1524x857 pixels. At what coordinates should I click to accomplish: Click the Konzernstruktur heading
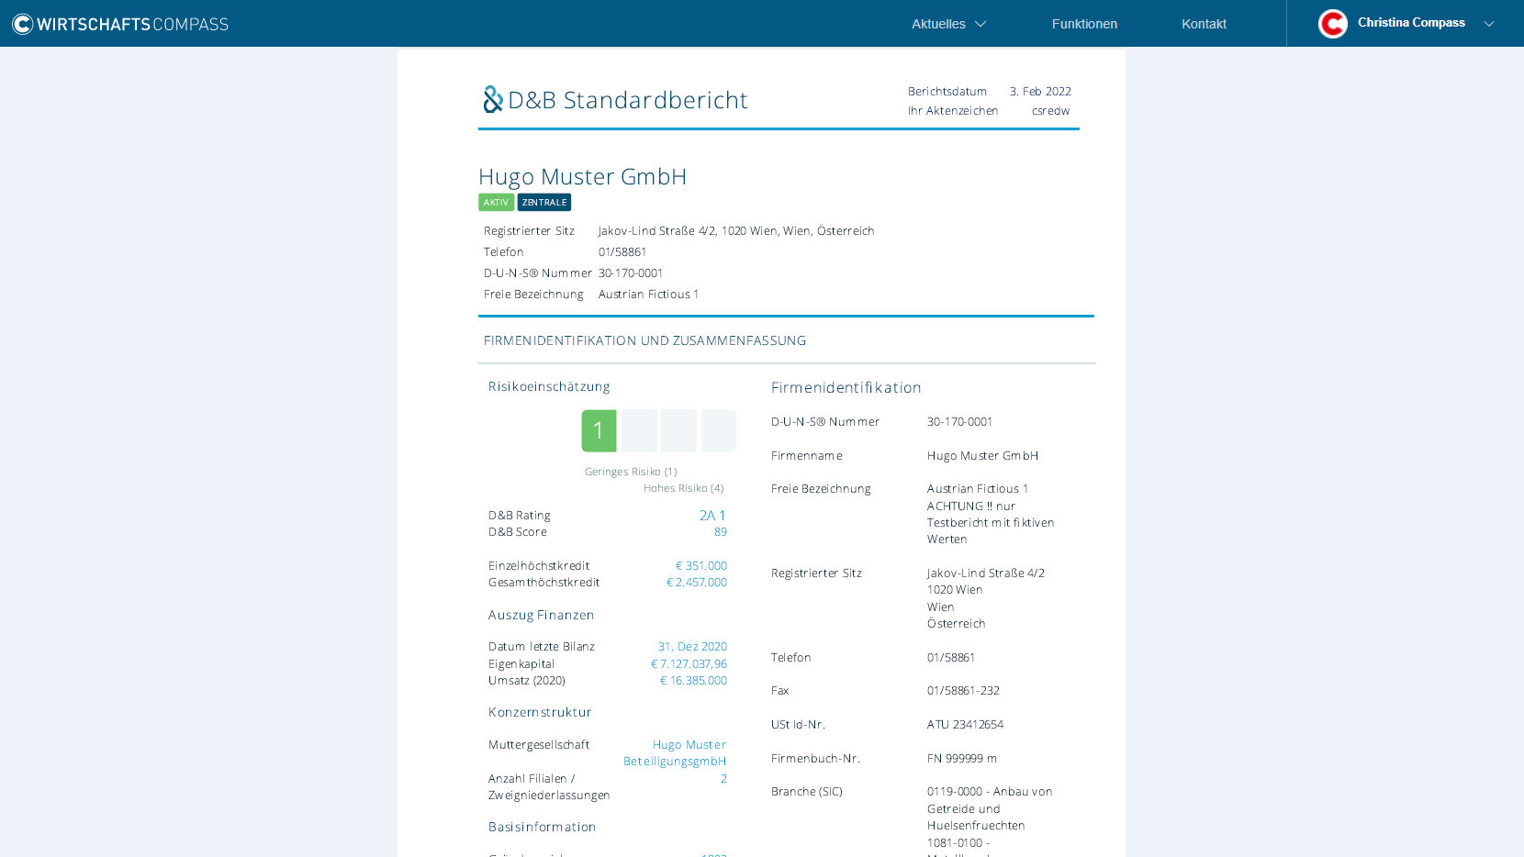pos(540,713)
